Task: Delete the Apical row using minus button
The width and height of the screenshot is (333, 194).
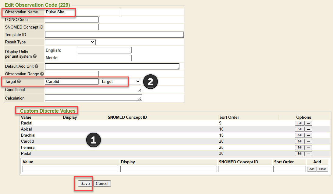Action: click(309, 129)
